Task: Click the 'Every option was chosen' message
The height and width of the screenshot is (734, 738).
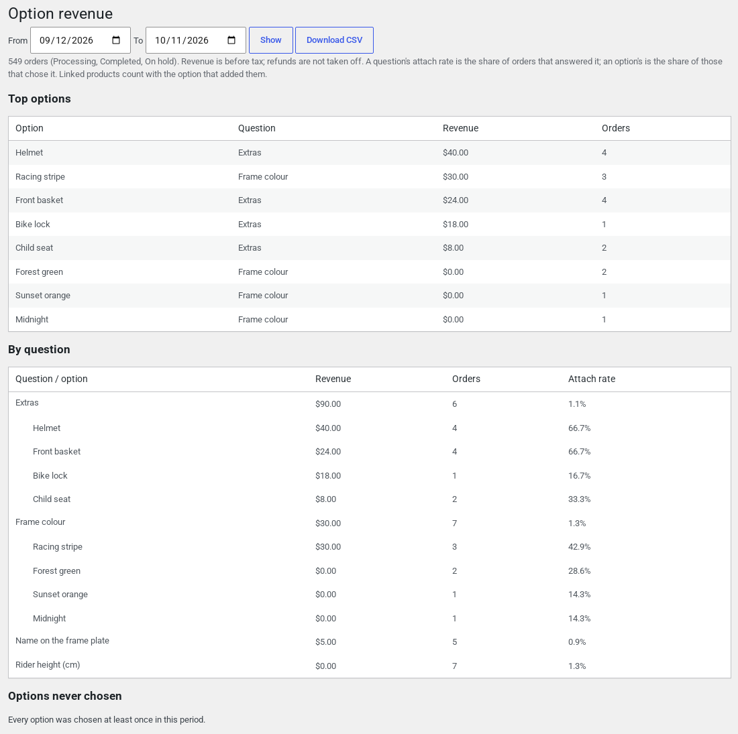Action: point(107,720)
